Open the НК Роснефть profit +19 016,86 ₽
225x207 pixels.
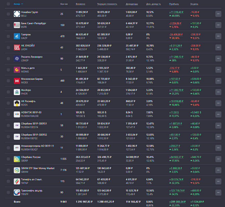[176, 101]
